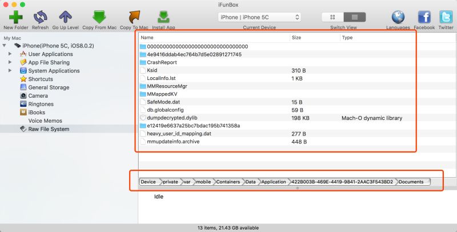Screen dimensions: 457x232
Task: Expand the System Applications node
Action: pyautogui.click(x=10, y=70)
